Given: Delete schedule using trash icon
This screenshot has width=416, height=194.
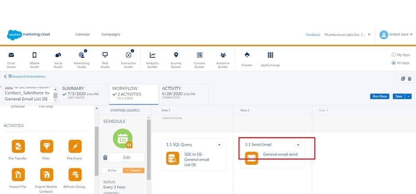Looking at the screenshot, I should click(x=105, y=158).
